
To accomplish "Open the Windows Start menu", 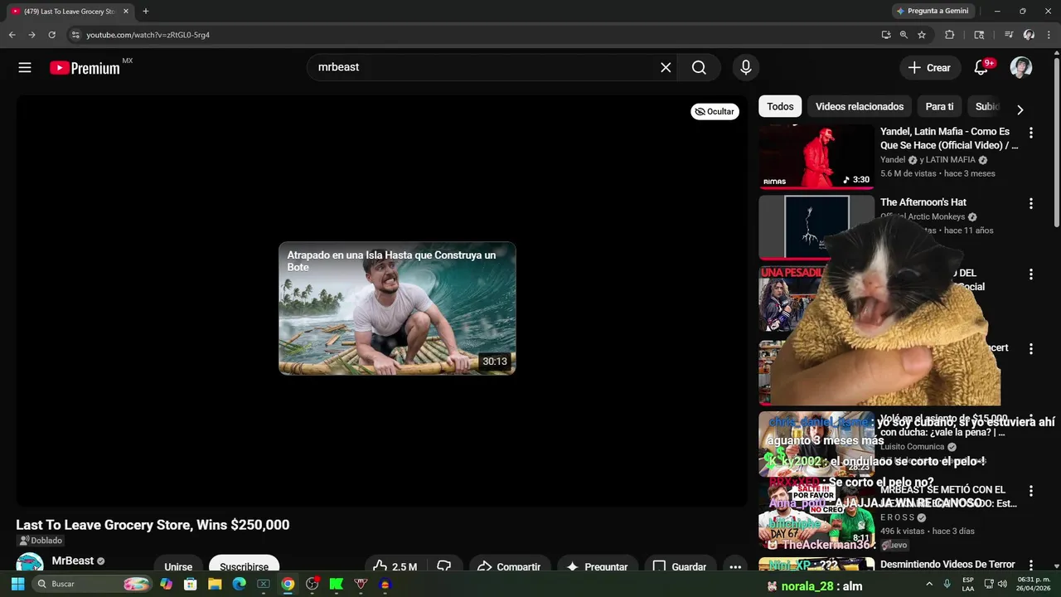I will coord(17,584).
